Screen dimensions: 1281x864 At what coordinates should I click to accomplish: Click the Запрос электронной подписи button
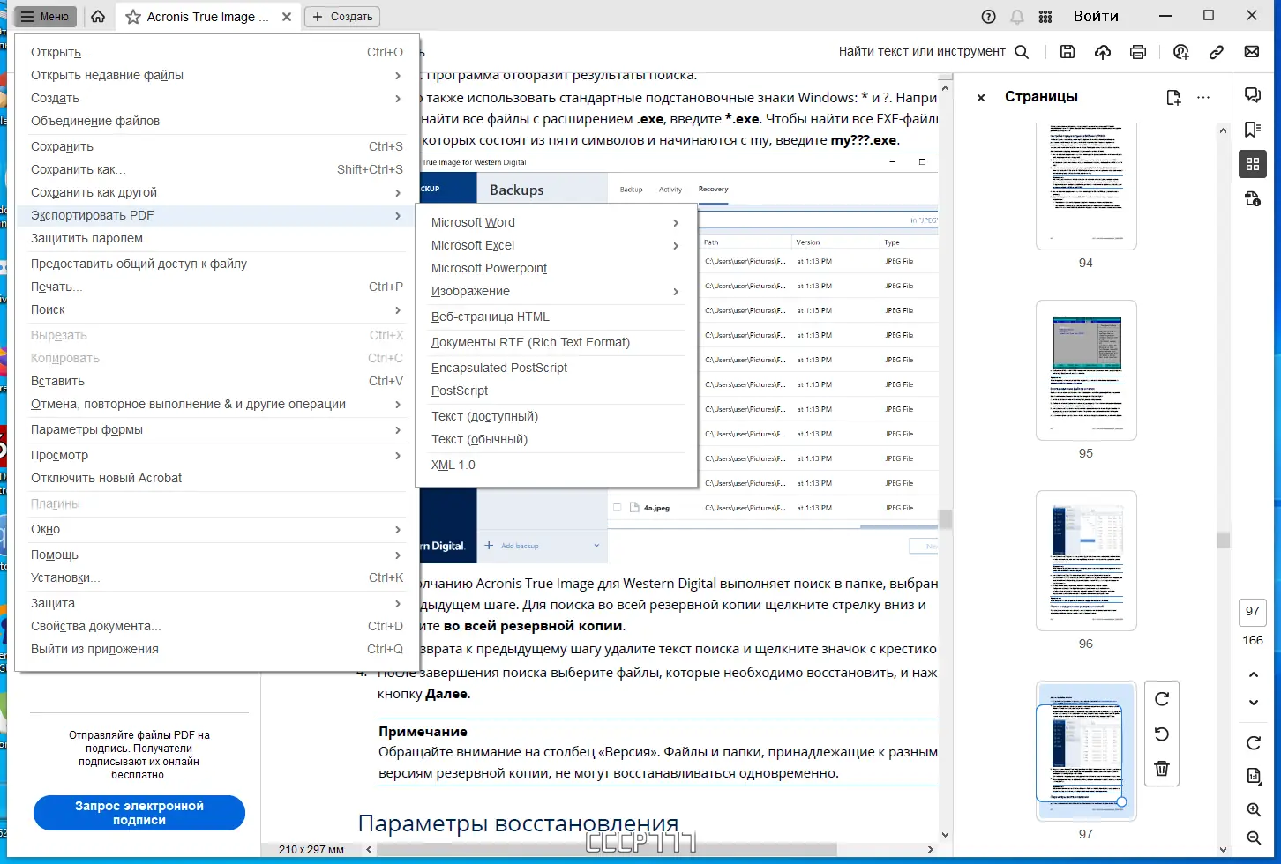[139, 812]
